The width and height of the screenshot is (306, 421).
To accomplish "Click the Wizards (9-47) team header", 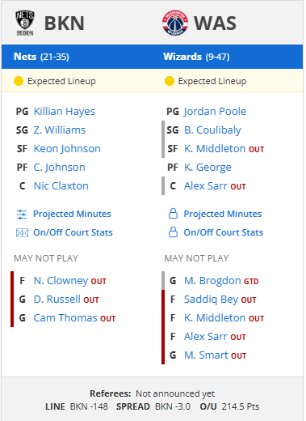I will coord(196,57).
